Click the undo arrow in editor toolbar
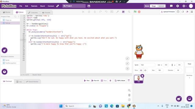195x109 pixels. [106, 12]
